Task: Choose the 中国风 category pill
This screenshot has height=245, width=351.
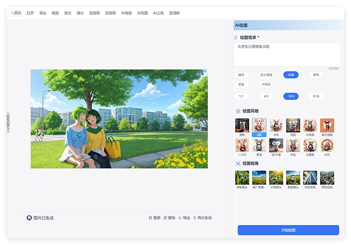Action: click(x=266, y=84)
